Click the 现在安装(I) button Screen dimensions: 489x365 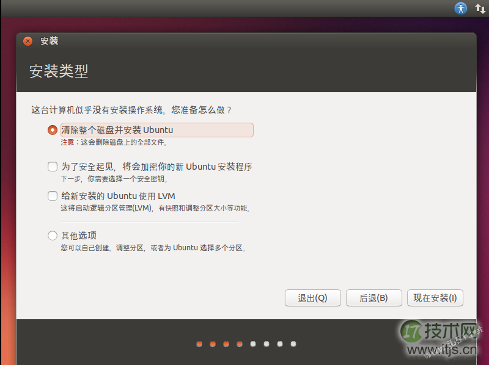pos(435,298)
